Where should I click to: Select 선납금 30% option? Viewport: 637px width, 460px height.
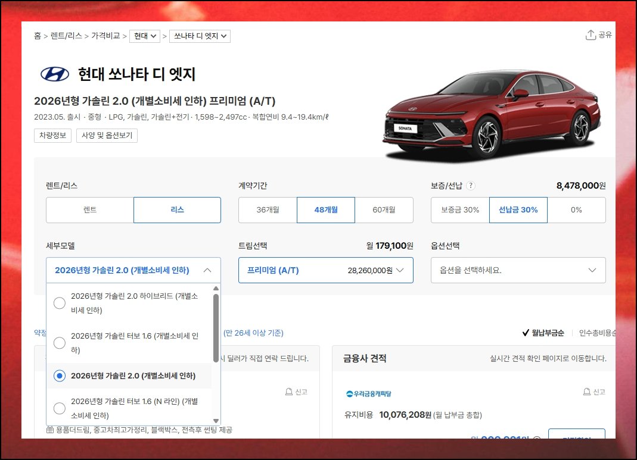tap(518, 209)
